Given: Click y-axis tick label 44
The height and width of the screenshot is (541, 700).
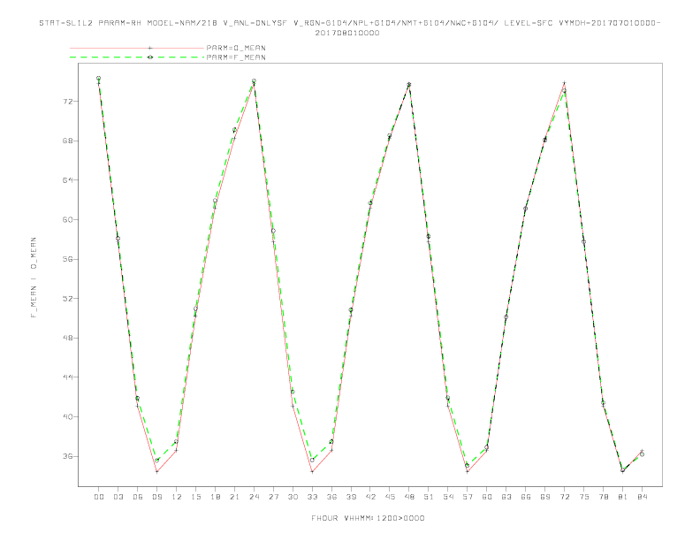Looking at the screenshot, I should [68, 377].
